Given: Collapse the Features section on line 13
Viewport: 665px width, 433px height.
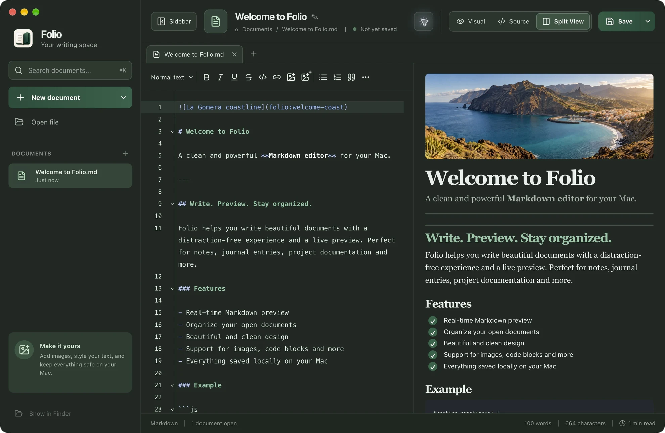Looking at the screenshot, I should pos(172,289).
